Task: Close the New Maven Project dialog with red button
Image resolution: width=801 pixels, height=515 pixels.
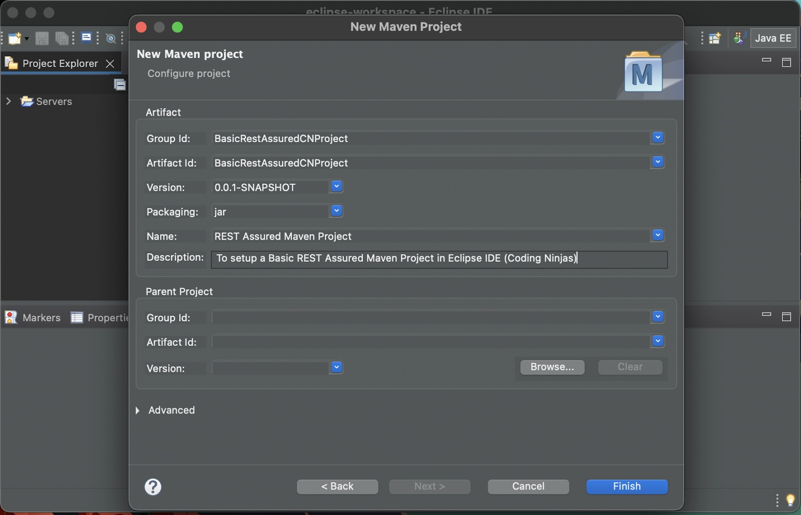Action: [x=141, y=27]
